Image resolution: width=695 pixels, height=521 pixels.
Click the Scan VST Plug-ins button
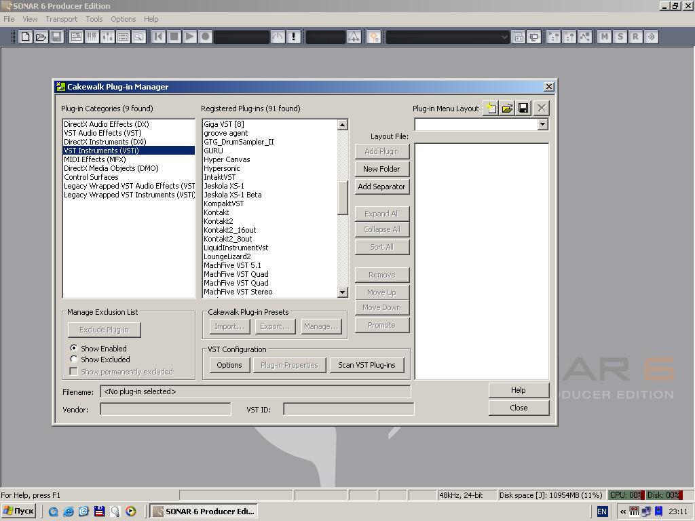tap(367, 365)
